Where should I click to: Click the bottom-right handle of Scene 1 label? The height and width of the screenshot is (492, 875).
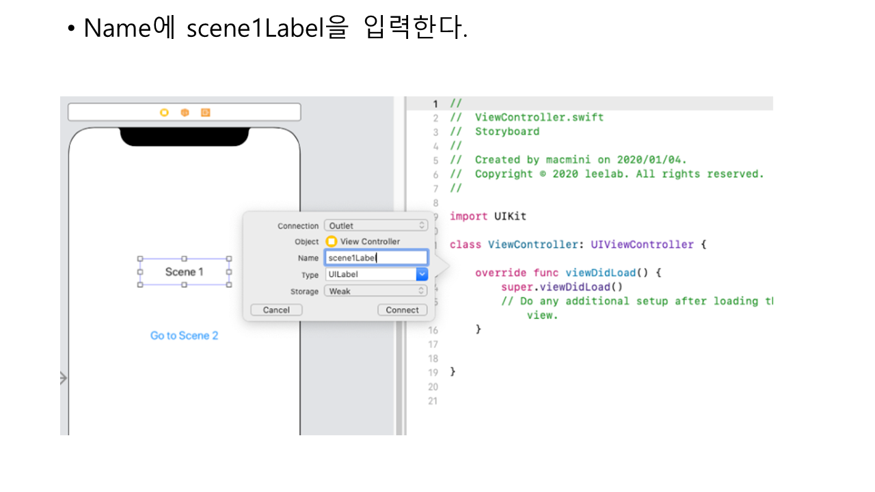click(x=229, y=284)
